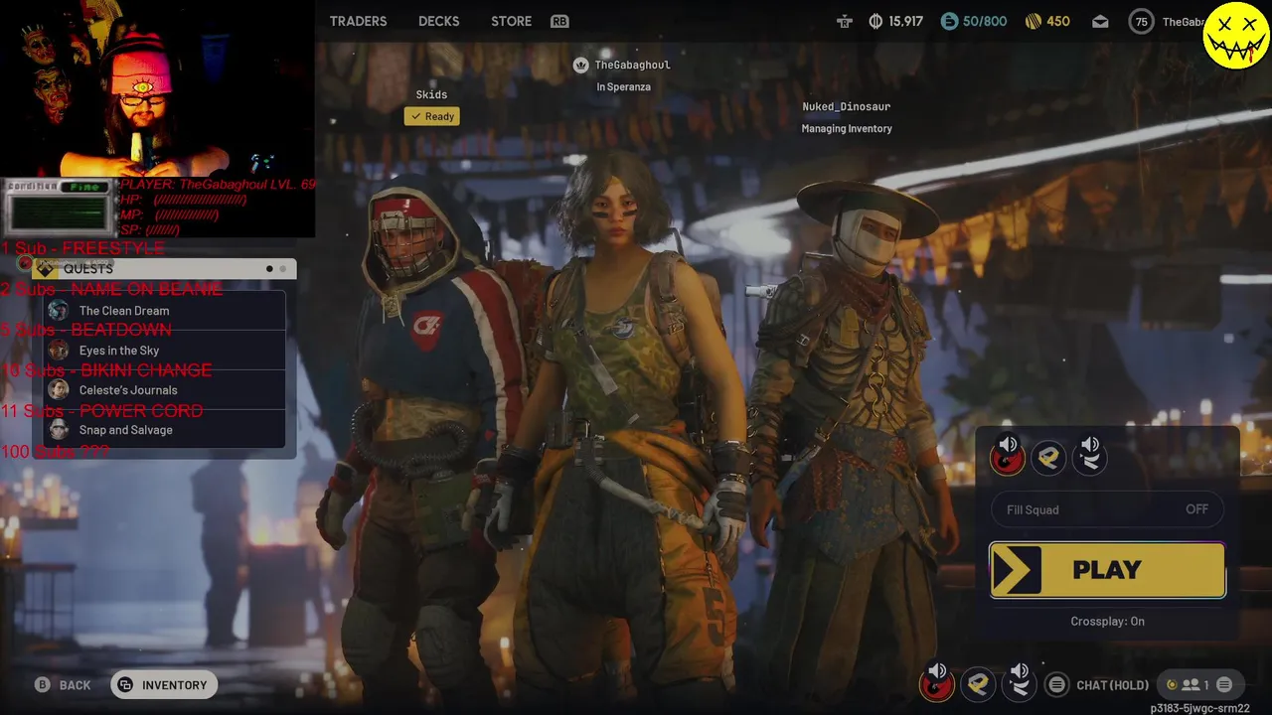Open the DECKS tab

click(438, 21)
